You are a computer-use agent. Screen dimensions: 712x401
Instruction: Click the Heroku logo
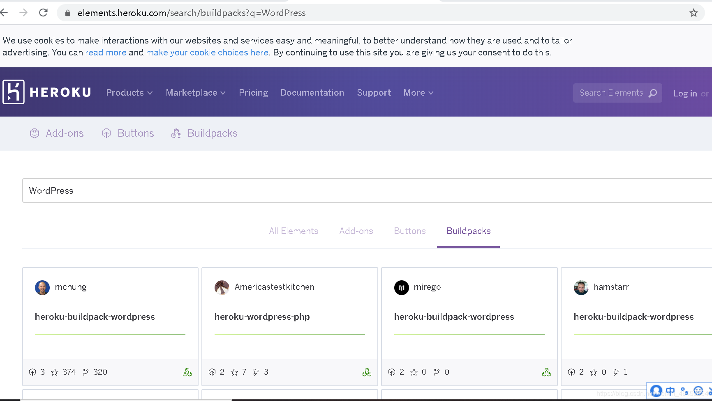click(x=47, y=92)
